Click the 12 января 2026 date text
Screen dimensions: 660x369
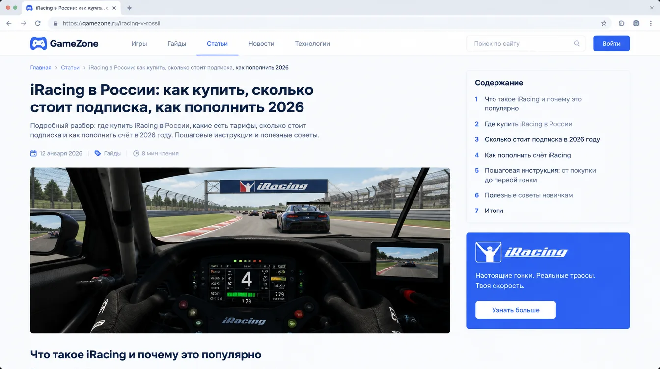point(61,153)
